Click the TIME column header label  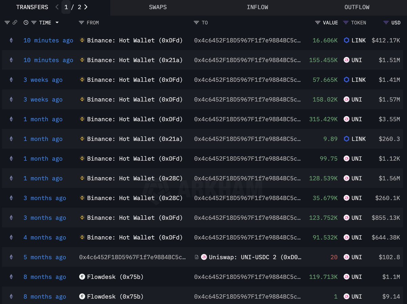click(x=45, y=23)
